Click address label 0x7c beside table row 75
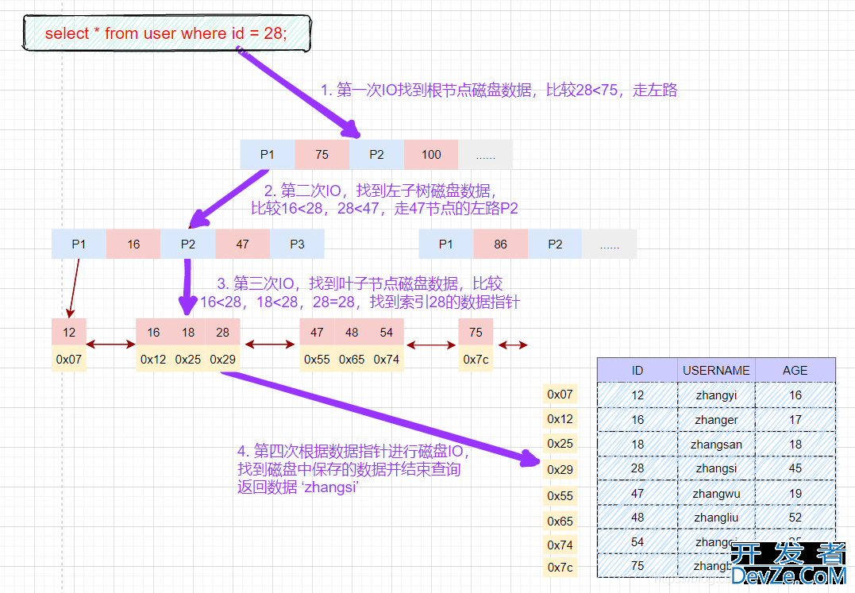 tap(560, 568)
